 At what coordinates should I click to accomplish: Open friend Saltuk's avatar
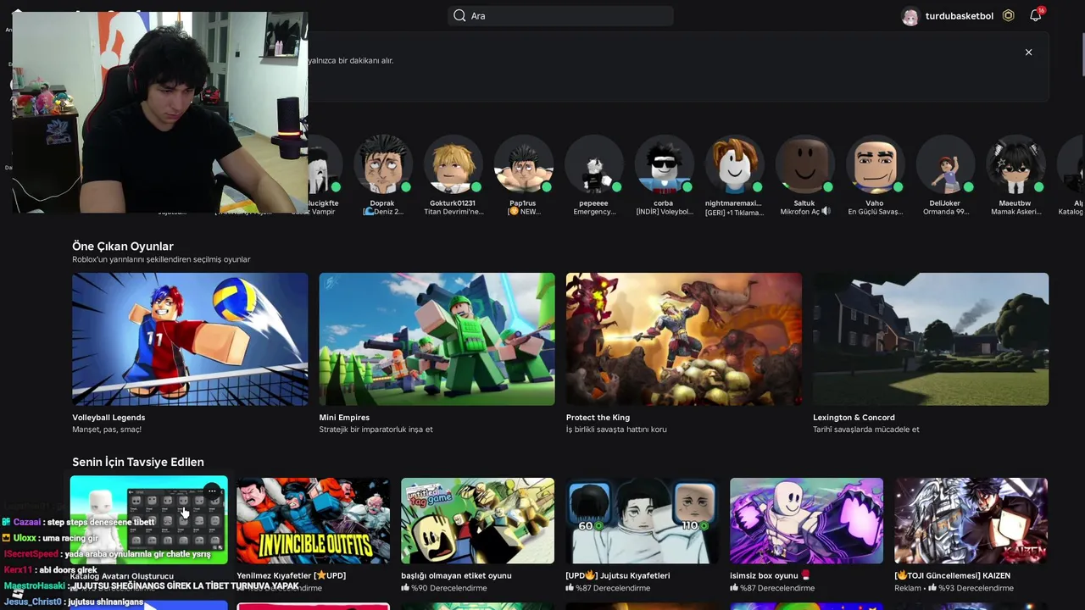click(x=804, y=164)
